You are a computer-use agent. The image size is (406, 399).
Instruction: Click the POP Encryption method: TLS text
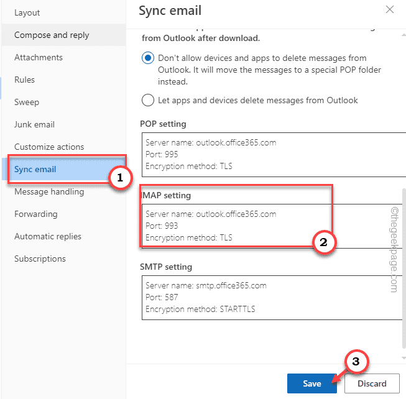[x=189, y=166]
